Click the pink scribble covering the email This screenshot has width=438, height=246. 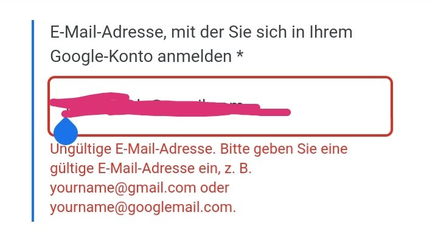pyautogui.click(x=170, y=104)
